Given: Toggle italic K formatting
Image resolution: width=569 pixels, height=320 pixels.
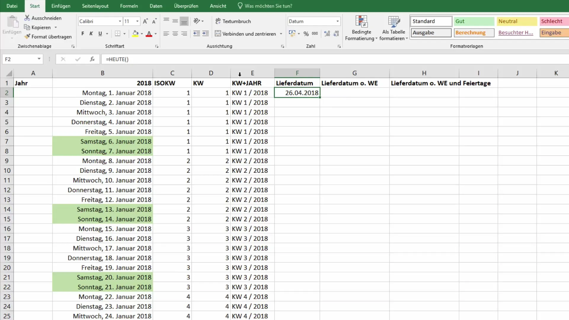Looking at the screenshot, I should tap(91, 33).
